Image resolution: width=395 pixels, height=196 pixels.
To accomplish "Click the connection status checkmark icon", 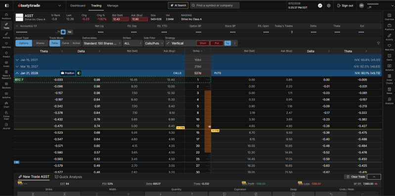I will 320,5.
